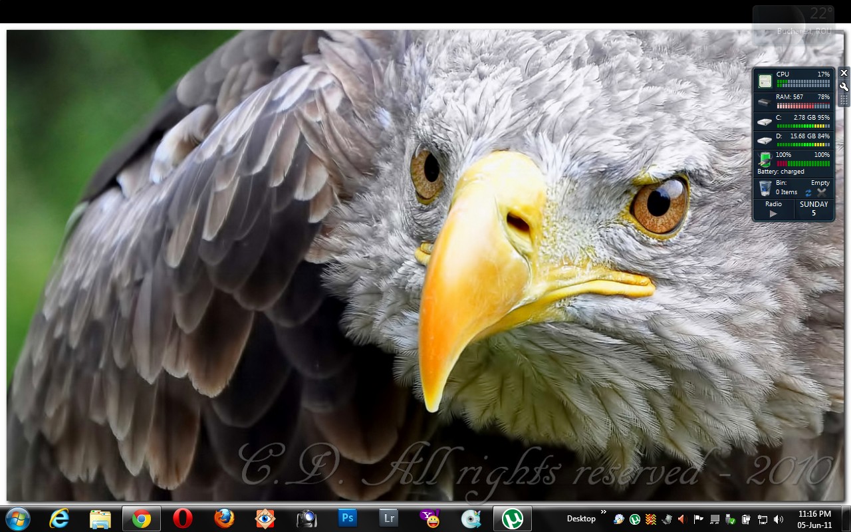Switch to the uTorrent taskbar window
Viewport: 851px width, 532px height.
(x=512, y=518)
